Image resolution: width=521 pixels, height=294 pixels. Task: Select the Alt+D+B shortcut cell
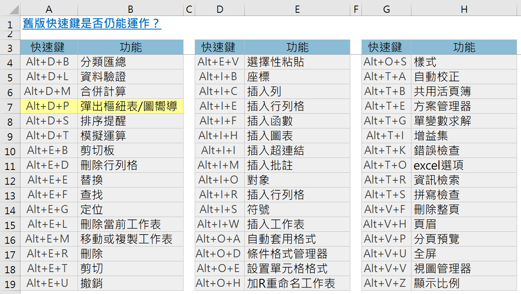coord(49,62)
